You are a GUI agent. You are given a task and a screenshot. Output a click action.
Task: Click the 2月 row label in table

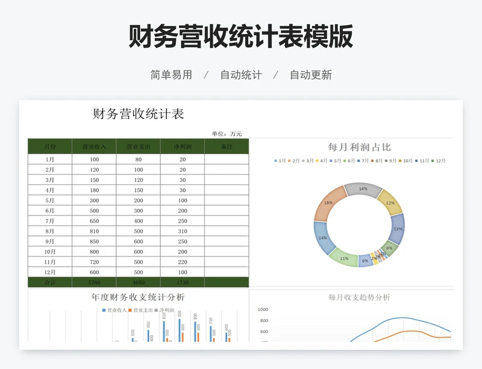(x=50, y=170)
